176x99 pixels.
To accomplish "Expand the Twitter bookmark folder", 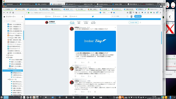I will (7, 55).
